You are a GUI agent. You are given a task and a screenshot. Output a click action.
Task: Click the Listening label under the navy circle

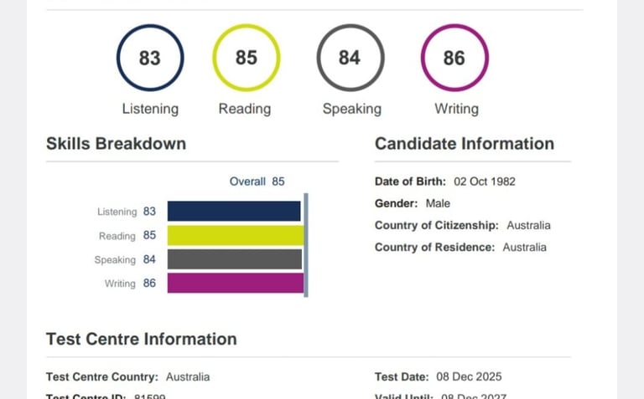[150, 109]
